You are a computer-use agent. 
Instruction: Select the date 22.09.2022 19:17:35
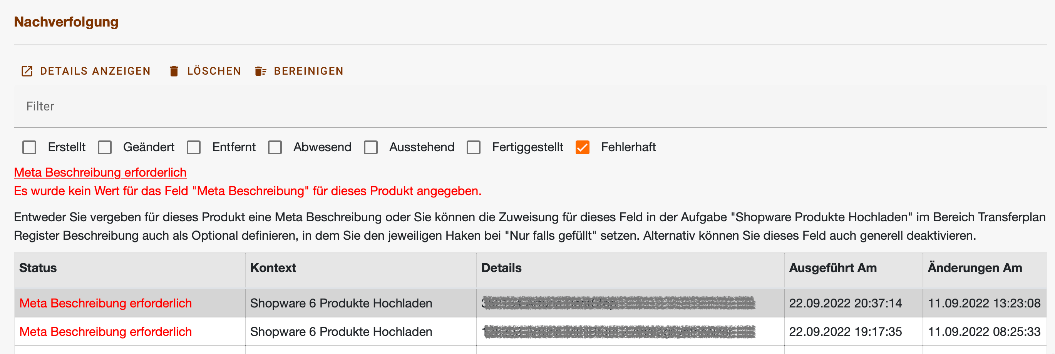click(x=845, y=332)
